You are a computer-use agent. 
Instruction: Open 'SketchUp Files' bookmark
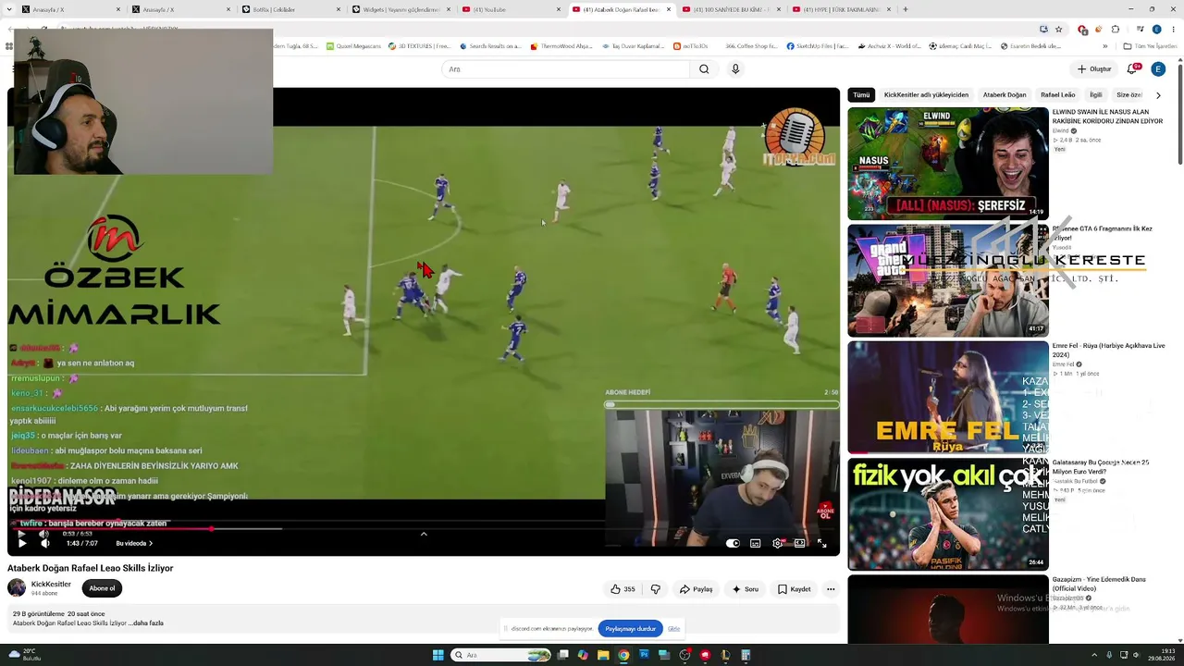(x=819, y=46)
